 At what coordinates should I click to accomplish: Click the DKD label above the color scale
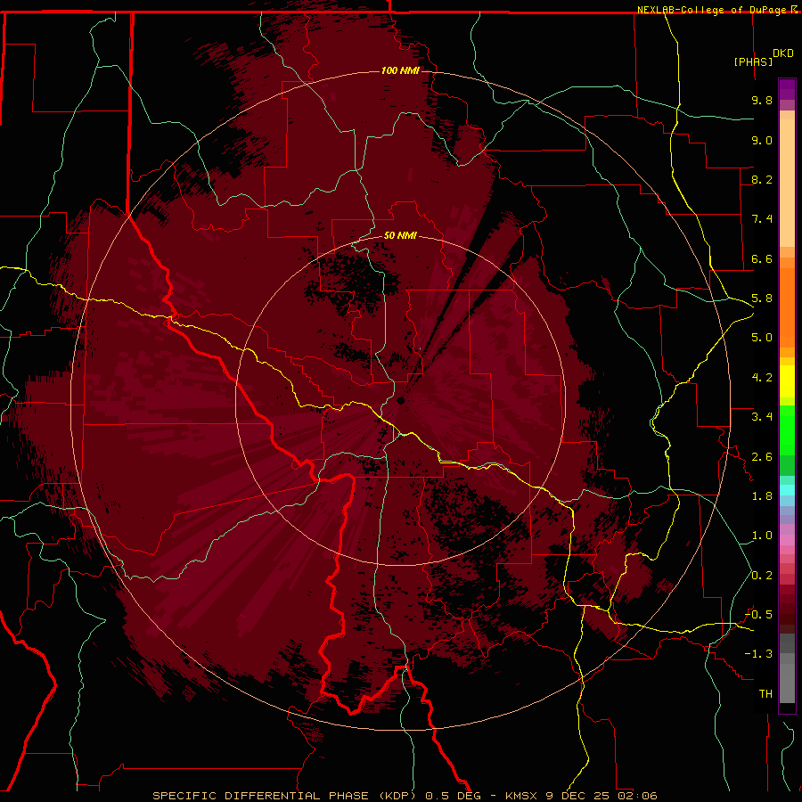coord(783,53)
